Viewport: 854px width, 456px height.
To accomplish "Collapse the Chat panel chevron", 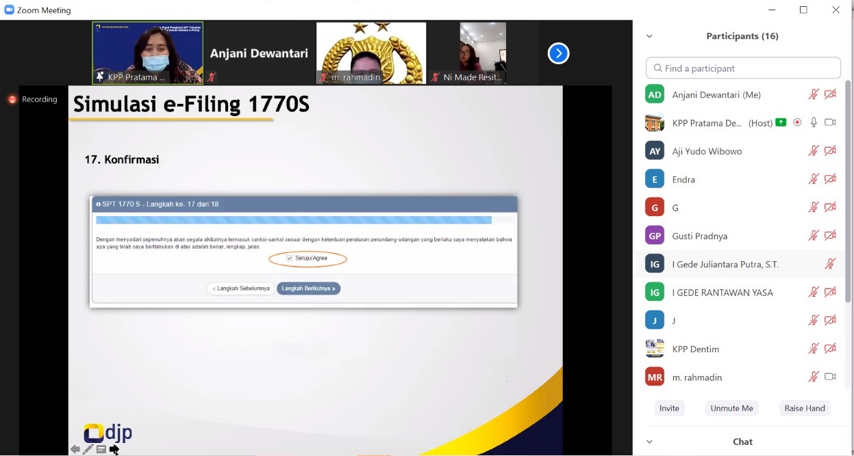I will pyautogui.click(x=649, y=442).
